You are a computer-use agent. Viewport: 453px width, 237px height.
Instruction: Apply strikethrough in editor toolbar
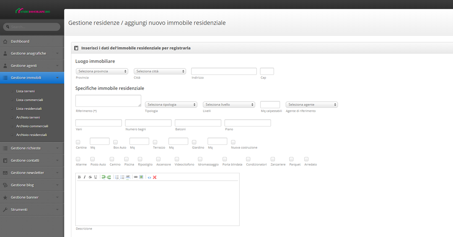coord(90,177)
